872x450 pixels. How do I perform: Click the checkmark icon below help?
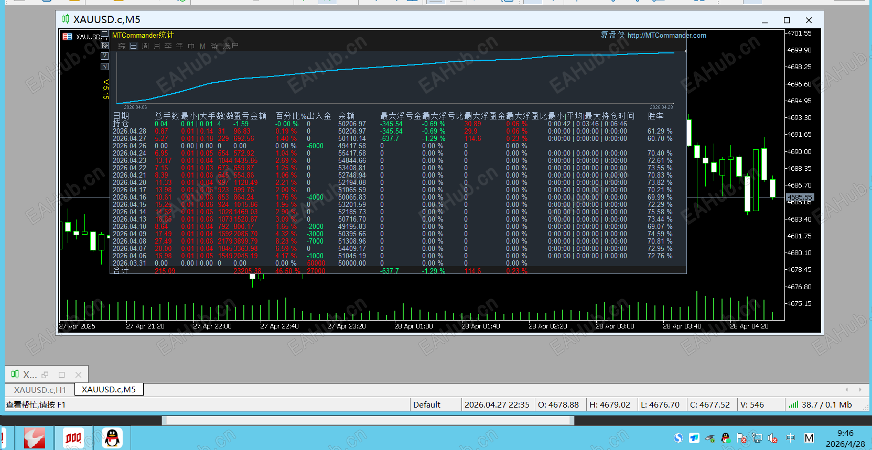[x=105, y=67]
